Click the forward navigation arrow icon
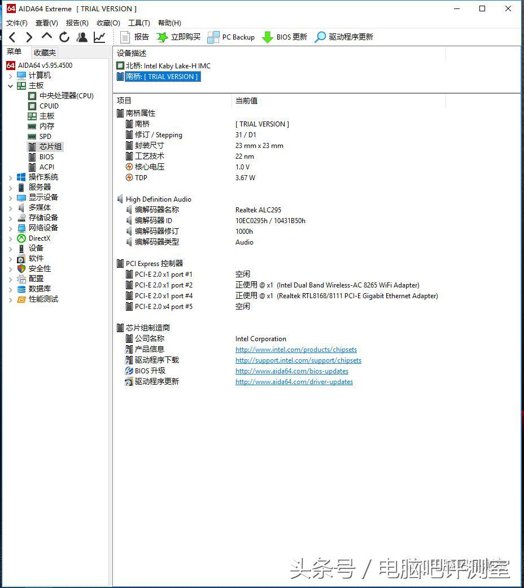Viewport: 524px width, 588px height. pyautogui.click(x=29, y=37)
